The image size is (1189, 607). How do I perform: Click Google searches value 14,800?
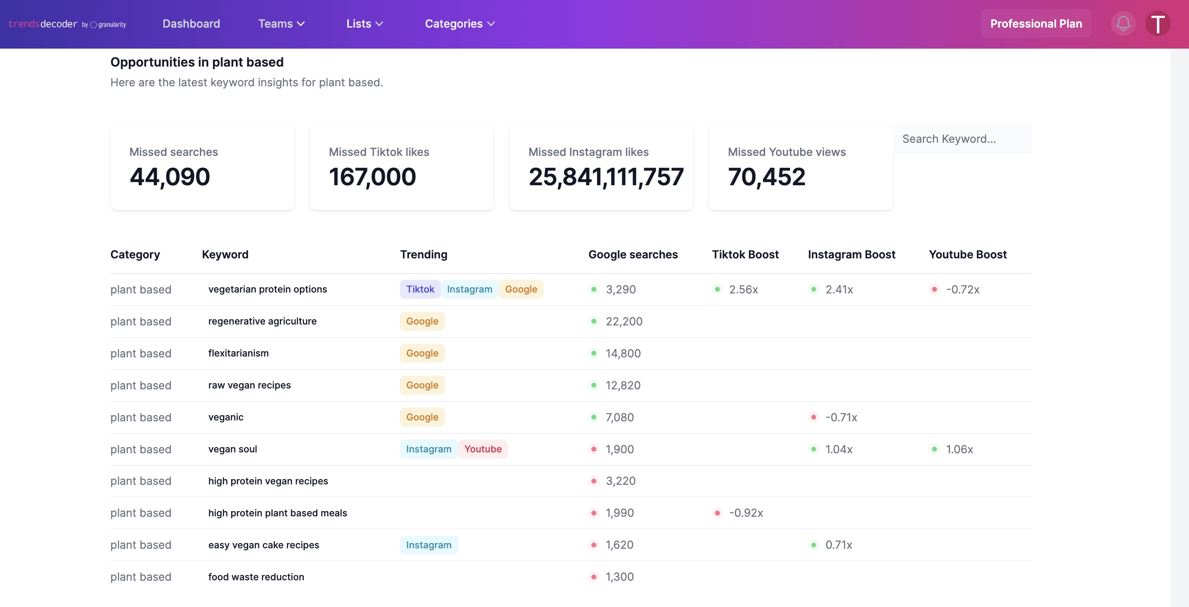(623, 353)
